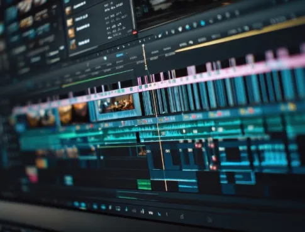Click the slanted cyan icon in the bottom toolbar
Viewport: 305px width, 232px height.
pos(159,214)
